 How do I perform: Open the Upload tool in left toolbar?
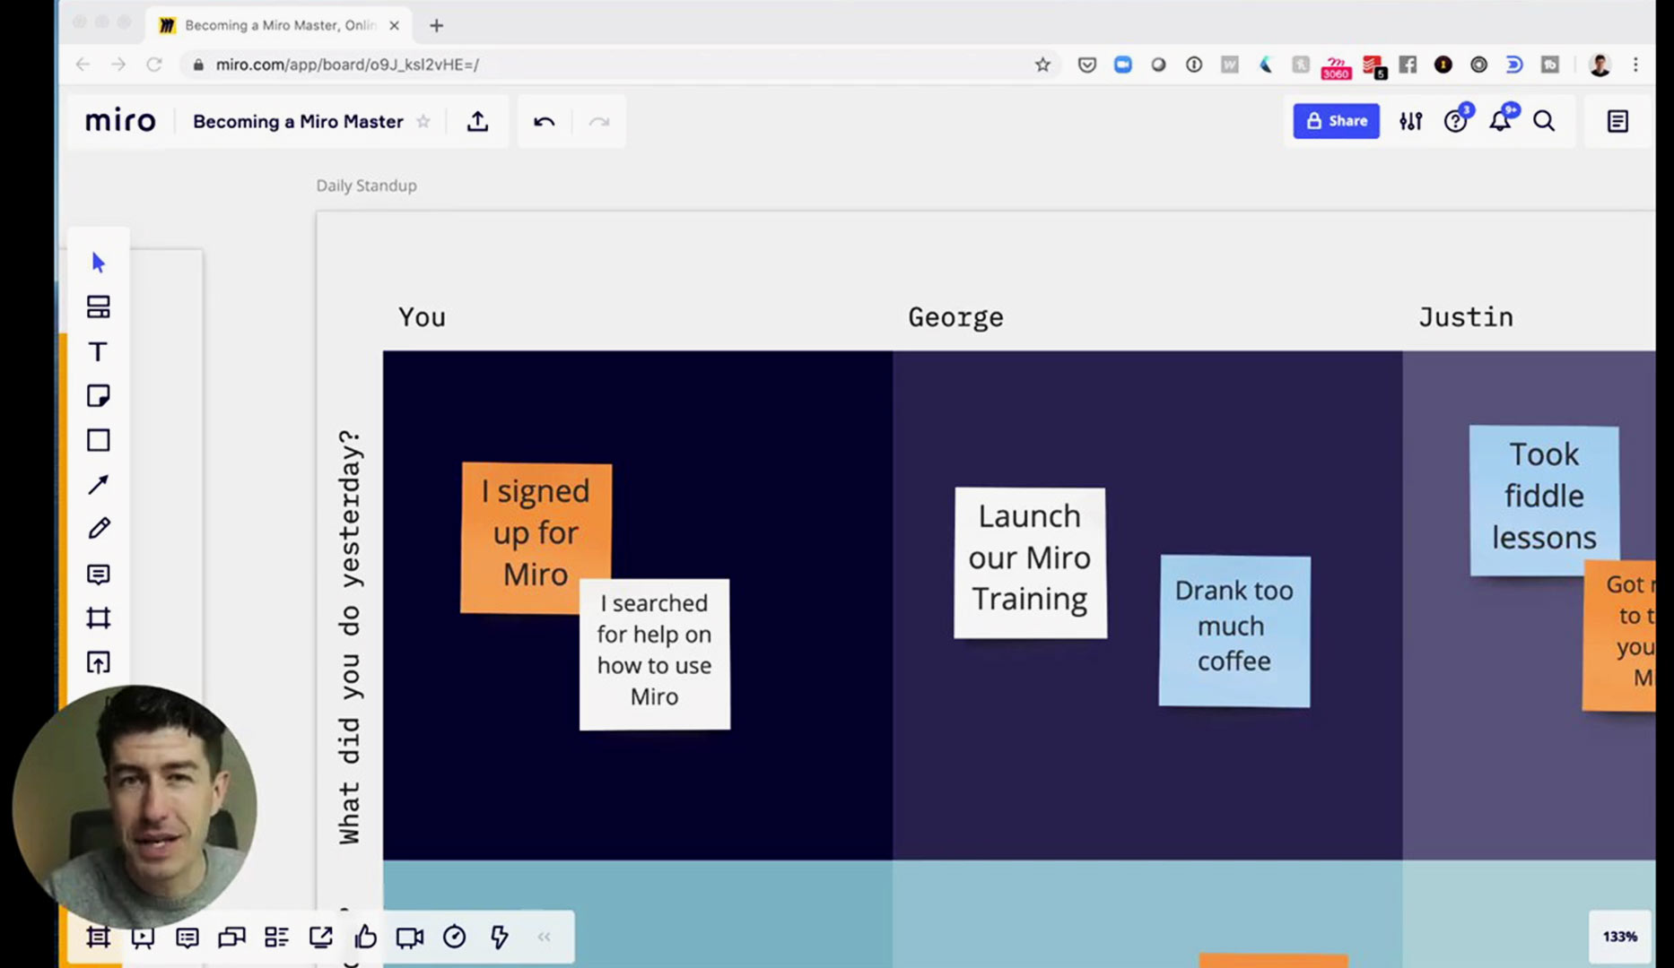(x=99, y=662)
